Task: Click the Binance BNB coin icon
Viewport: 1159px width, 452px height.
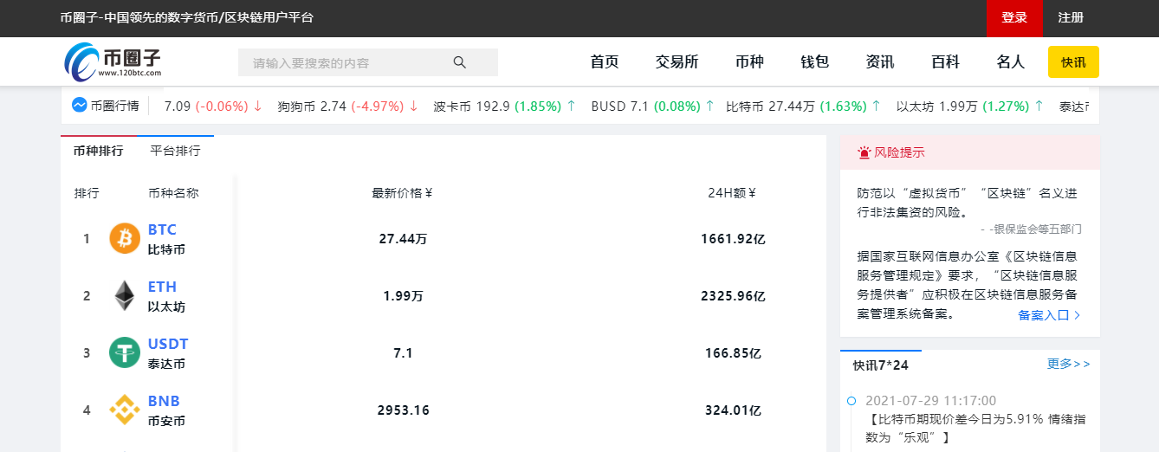Action: click(x=125, y=410)
